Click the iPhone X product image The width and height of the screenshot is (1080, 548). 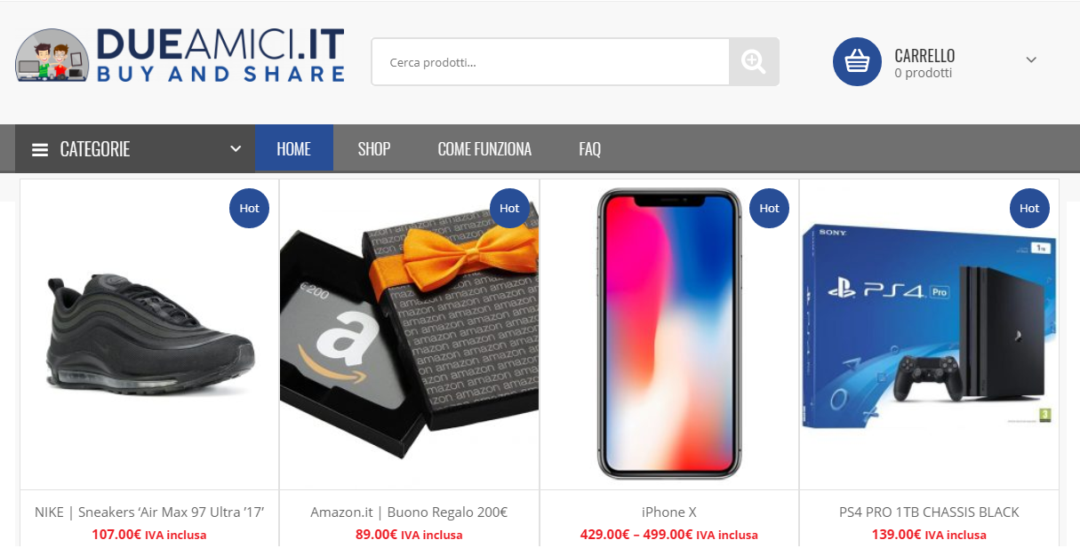click(x=669, y=334)
